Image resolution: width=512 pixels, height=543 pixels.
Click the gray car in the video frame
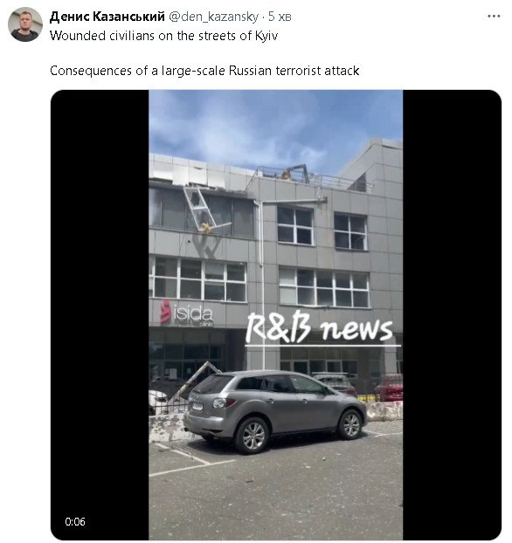[274, 409]
